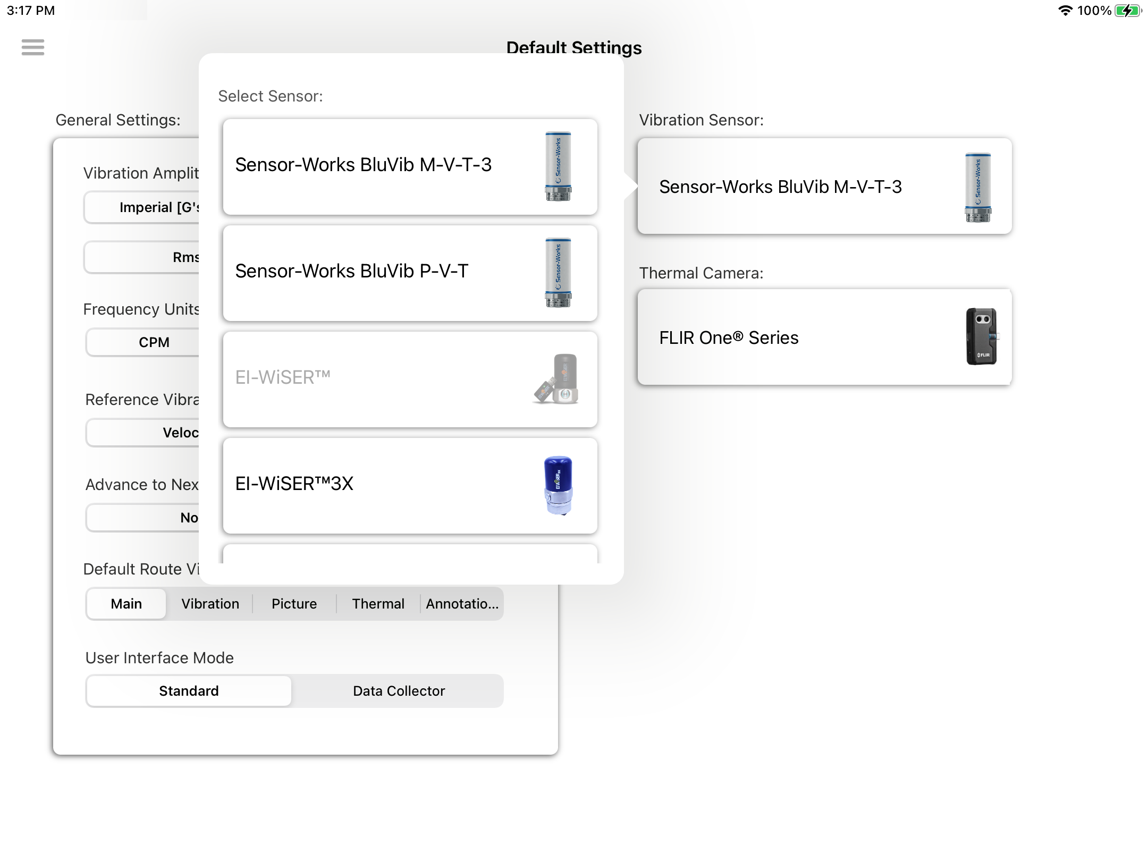The height and width of the screenshot is (861, 1148).
Task: Open the FLIR One® Series thermal camera selector
Action: tap(824, 337)
